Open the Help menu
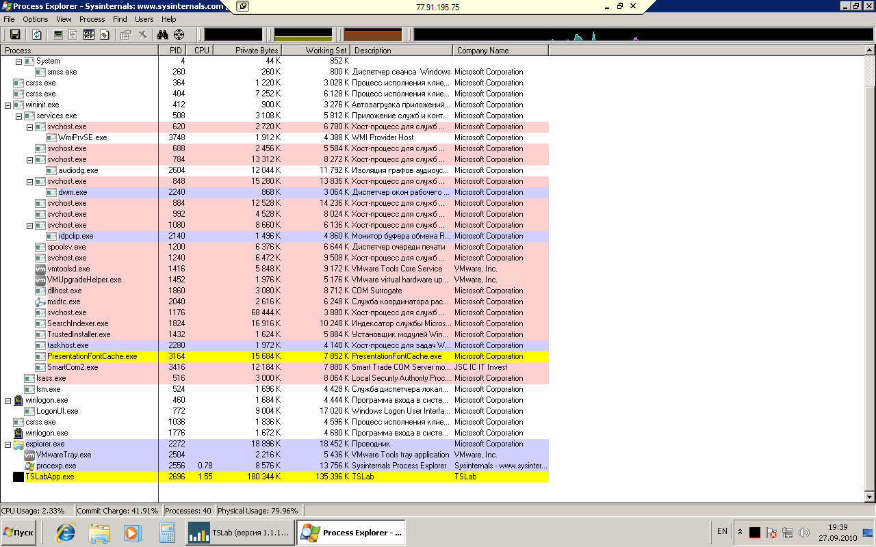 tap(168, 19)
